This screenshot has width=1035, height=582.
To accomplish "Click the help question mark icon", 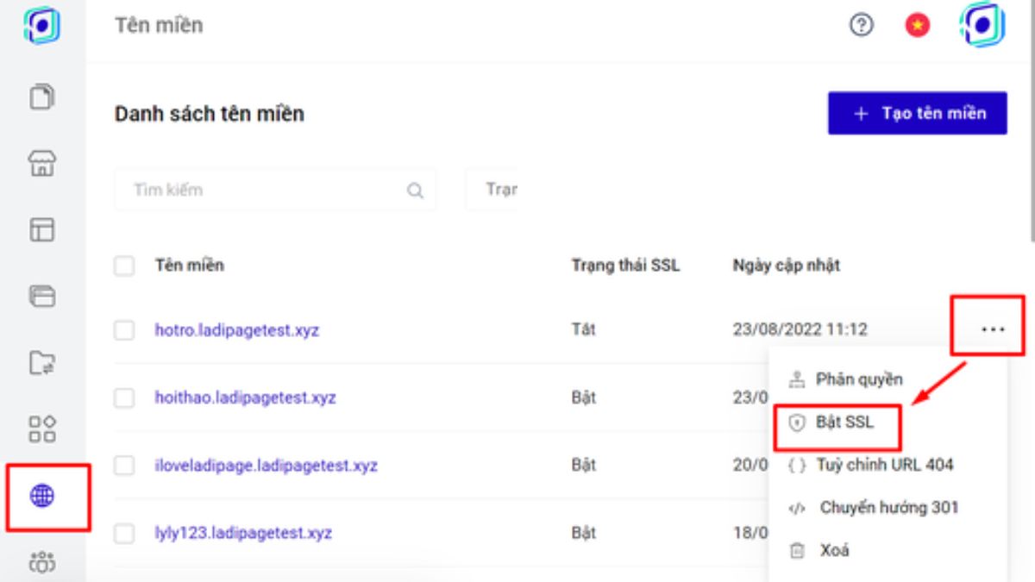I will (x=861, y=26).
